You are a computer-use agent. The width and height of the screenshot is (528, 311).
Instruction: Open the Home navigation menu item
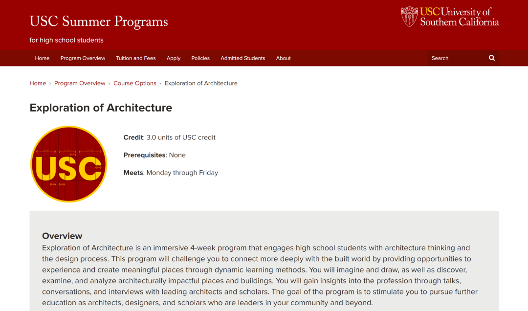click(42, 58)
